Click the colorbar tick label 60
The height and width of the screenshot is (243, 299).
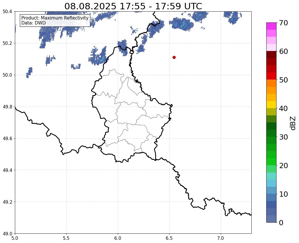pyautogui.click(x=284, y=51)
